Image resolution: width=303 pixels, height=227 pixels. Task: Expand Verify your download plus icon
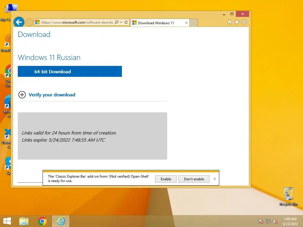click(x=22, y=95)
